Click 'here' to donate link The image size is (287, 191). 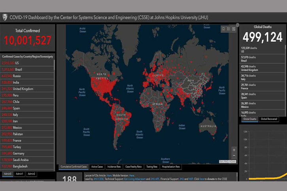(202, 179)
